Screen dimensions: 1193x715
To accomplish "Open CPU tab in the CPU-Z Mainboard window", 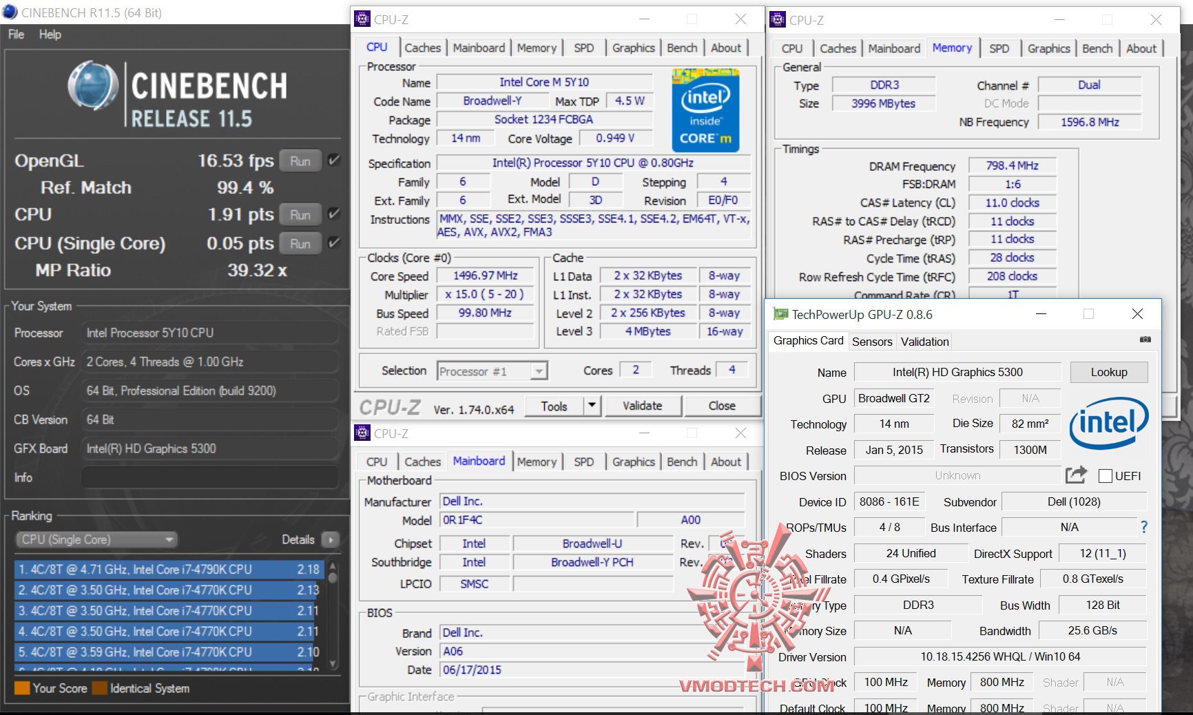I will coord(377,462).
